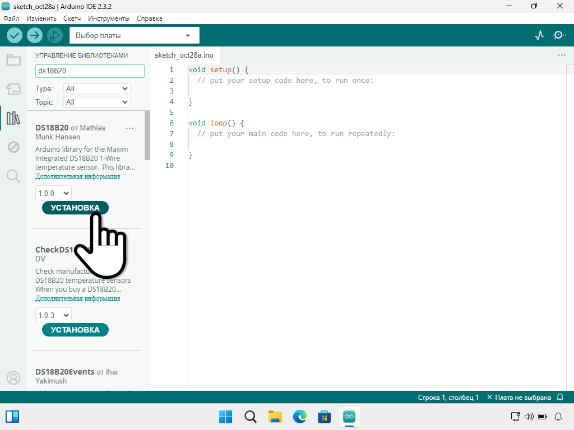Image resolution: width=574 pixels, height=430 pixels.
Task: Open the Файл menu
Action: point(11,18)
